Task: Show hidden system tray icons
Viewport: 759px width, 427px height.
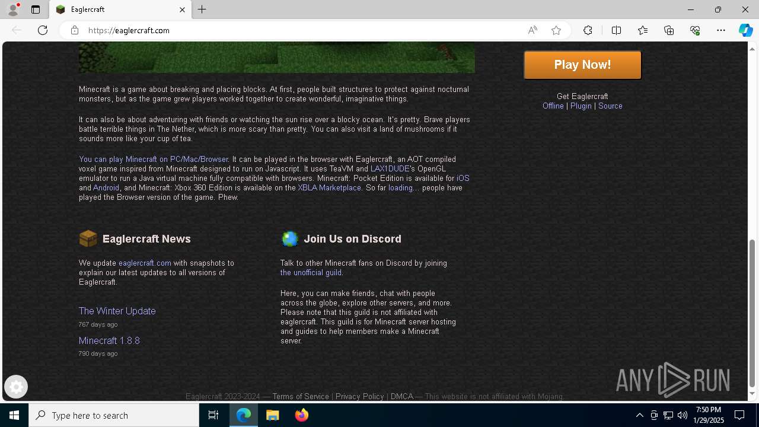Action: tap(639, 415)
